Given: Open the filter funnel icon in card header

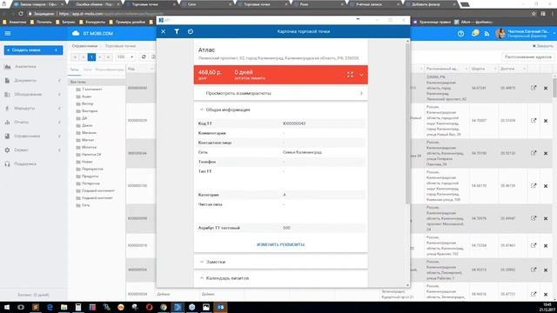Looking at the screenshot, I should coord(177,31).
